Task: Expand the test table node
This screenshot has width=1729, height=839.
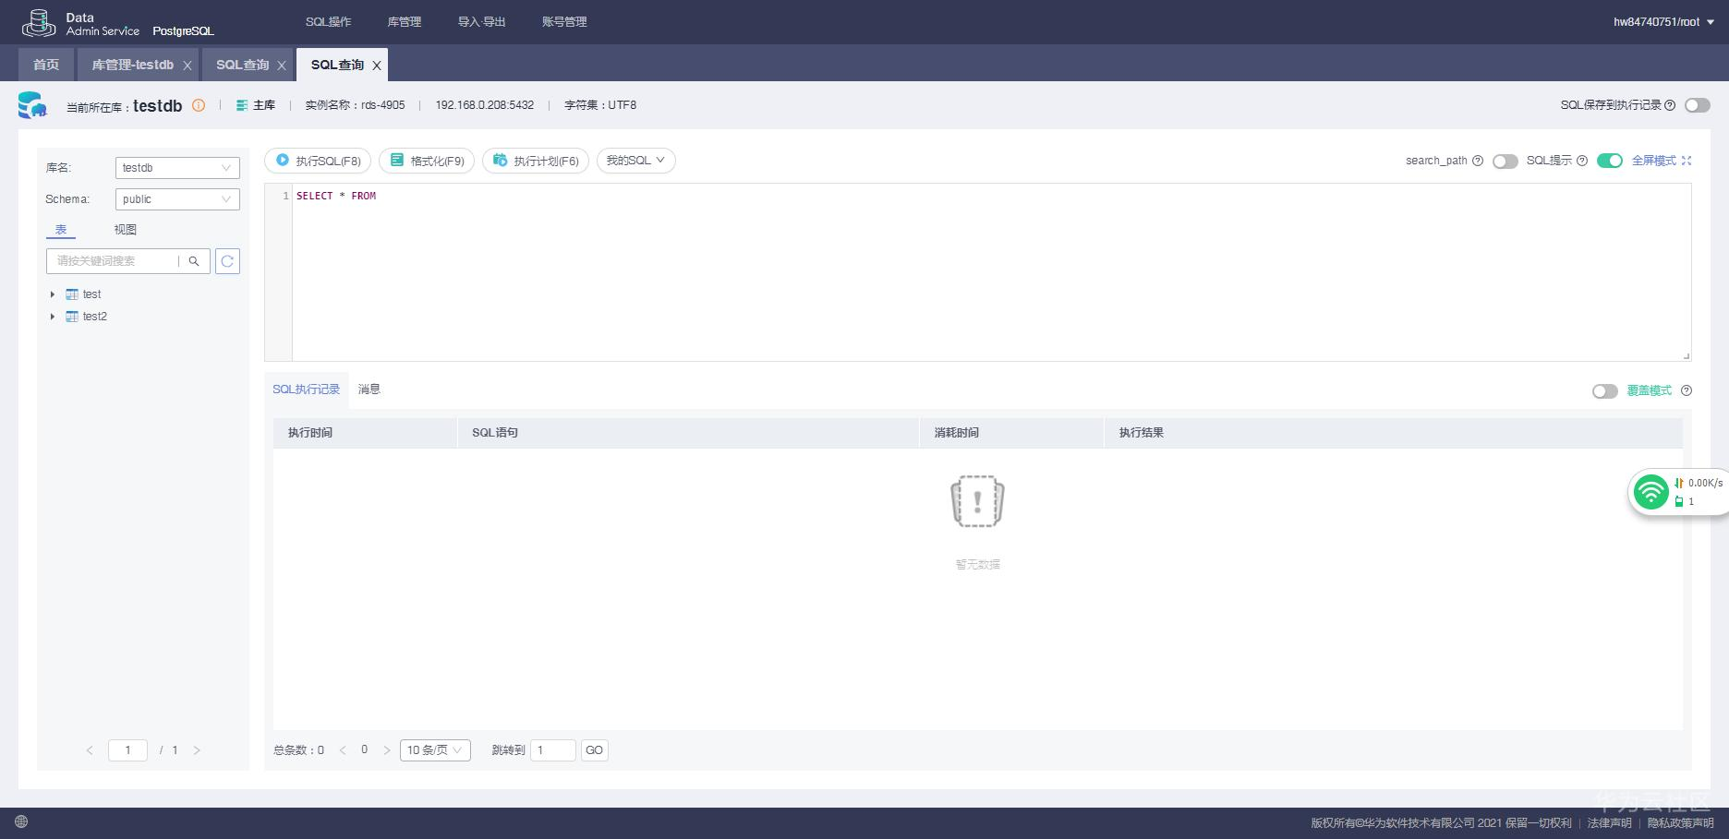Action: click(x=53, y=294)
